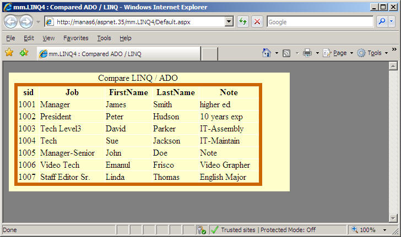The height and width of the screenshot is (237, 401).
Task: Expand the zoom level 100% dropdown
Action: coord(383,230)
